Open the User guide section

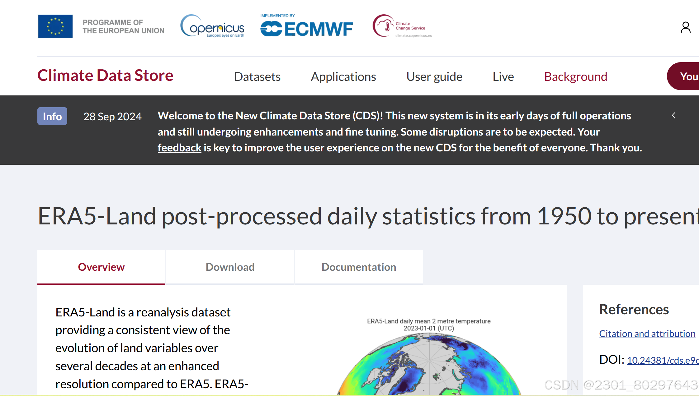(434, 76)
